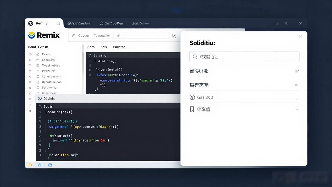
Task: Select the Solateriry sidebar item
Action: [x=49, y=88]
